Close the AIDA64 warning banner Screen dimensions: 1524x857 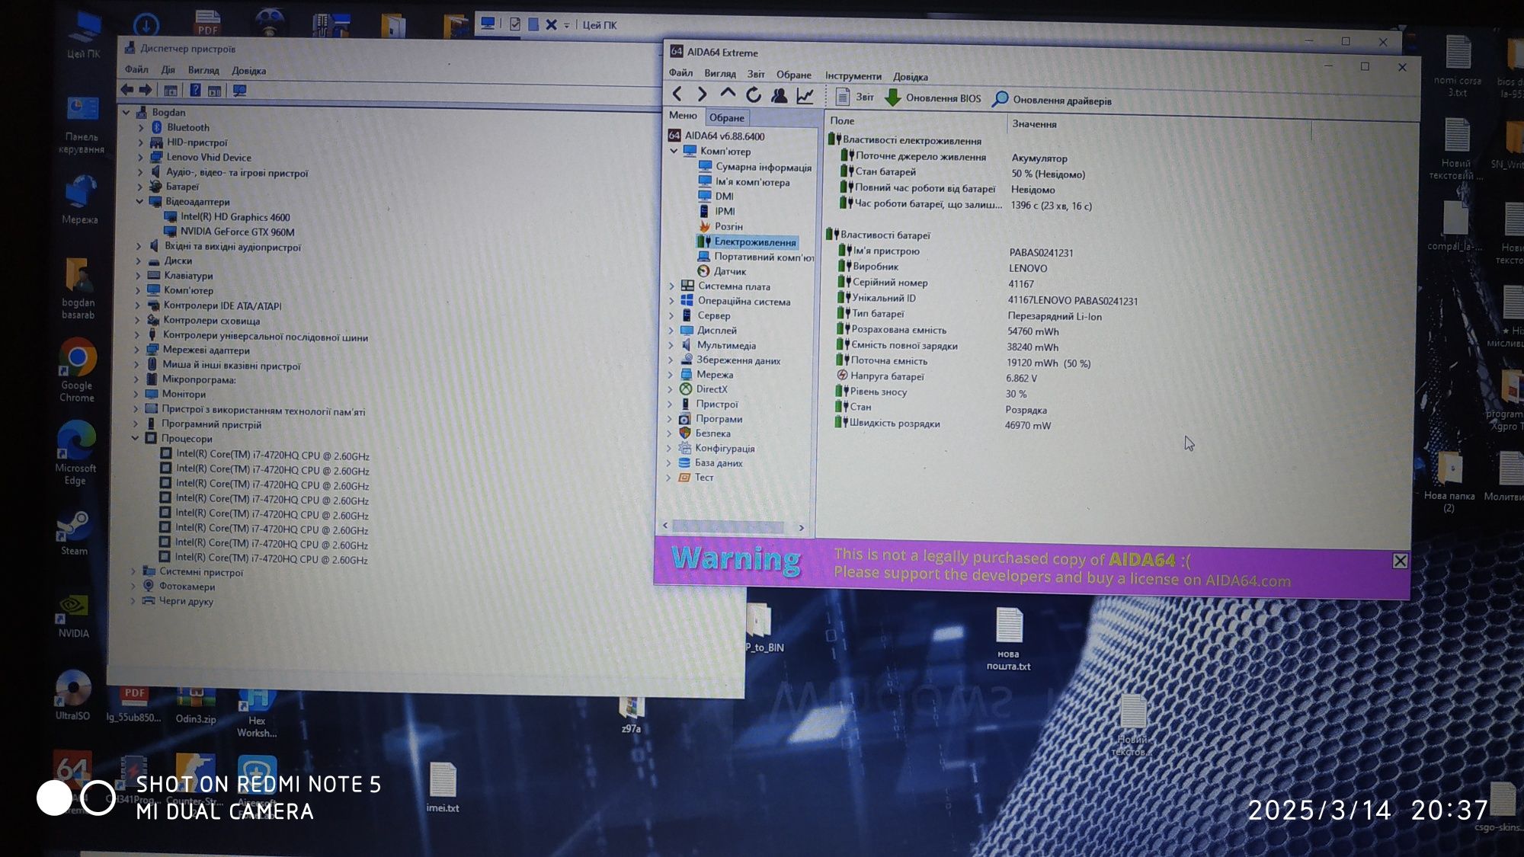click(x=1400, y=561)
